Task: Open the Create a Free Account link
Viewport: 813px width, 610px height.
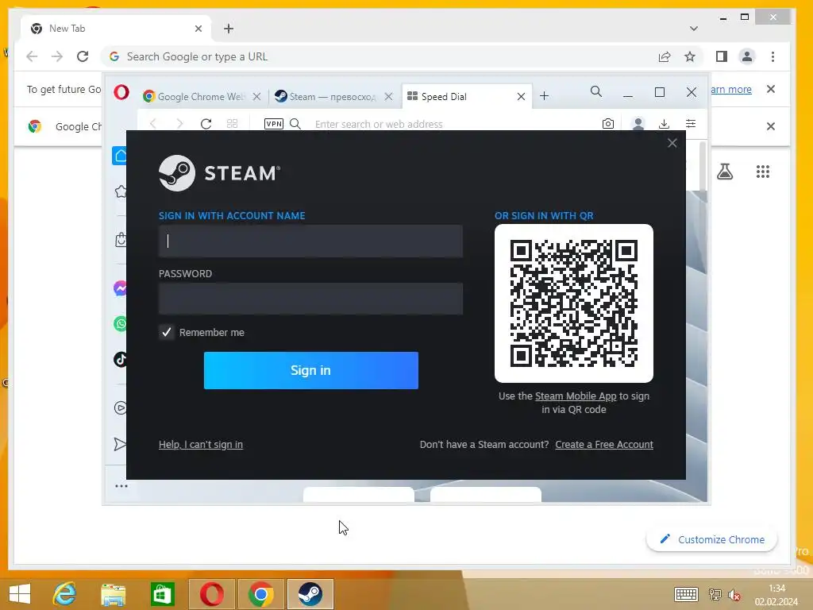Action: [x=604, y=445]
